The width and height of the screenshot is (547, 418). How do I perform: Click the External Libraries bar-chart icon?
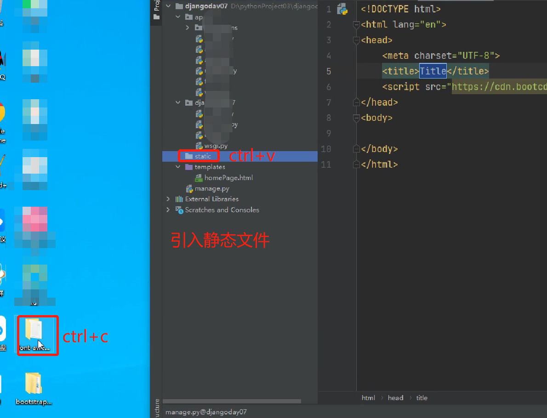(179, 199)
